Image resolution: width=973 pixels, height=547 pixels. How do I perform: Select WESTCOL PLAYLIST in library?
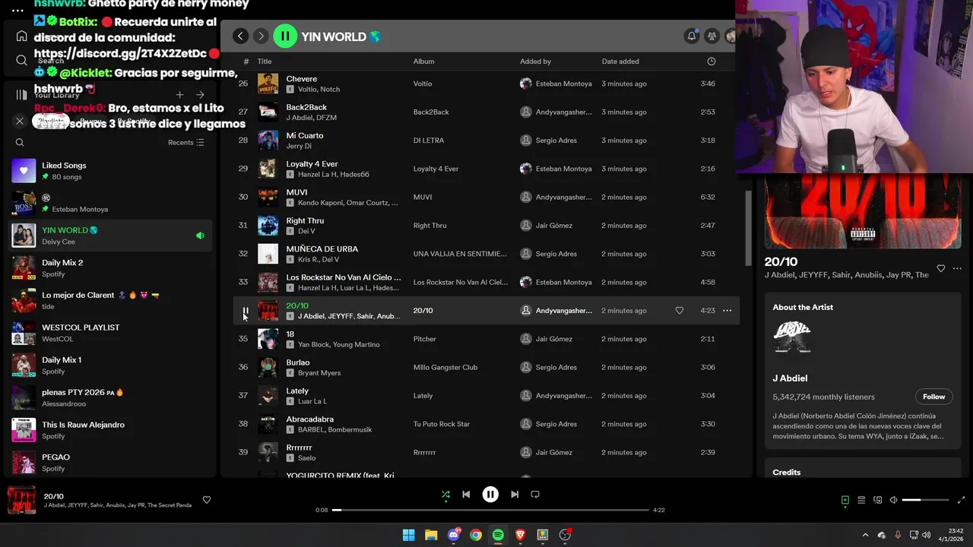coord(110,333)
